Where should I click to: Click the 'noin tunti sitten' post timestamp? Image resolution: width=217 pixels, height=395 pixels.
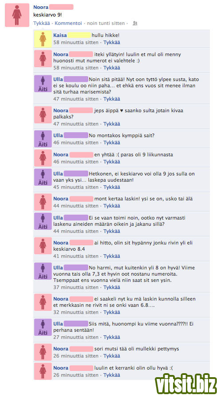[106, 24]
